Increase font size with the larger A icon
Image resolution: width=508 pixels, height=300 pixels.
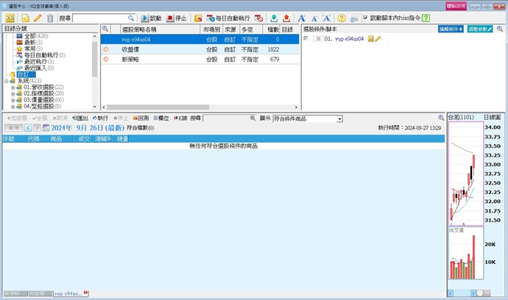(x=301, y=18)
